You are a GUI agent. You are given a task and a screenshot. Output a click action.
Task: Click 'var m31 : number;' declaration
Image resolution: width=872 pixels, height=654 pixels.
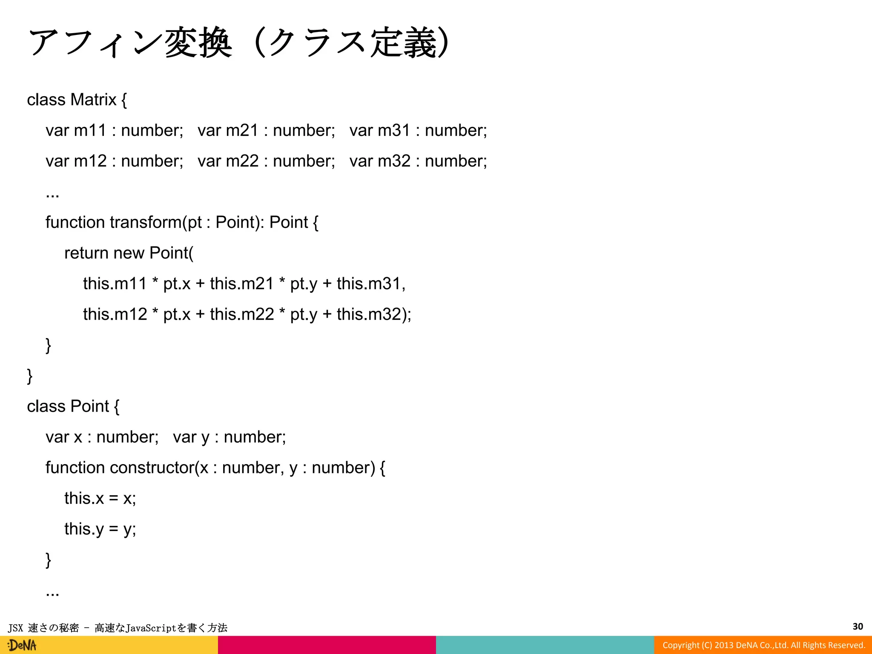(x=418, y=130)
